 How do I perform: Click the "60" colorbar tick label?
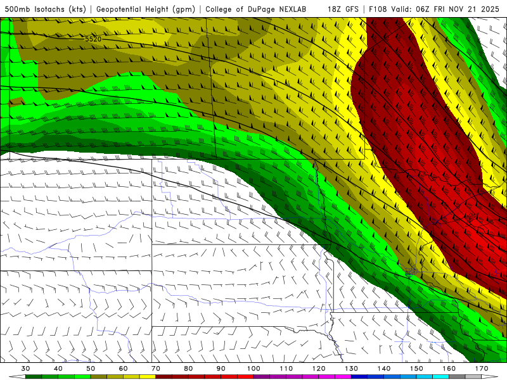tap(123, 369)
